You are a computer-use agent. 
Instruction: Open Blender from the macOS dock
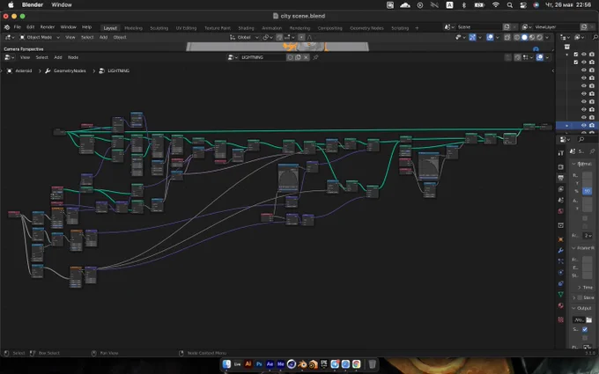[x=302, y=364]
